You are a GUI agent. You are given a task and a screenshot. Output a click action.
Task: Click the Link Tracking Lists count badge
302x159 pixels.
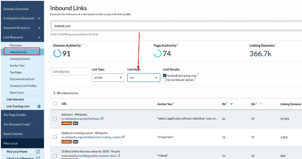39,106
